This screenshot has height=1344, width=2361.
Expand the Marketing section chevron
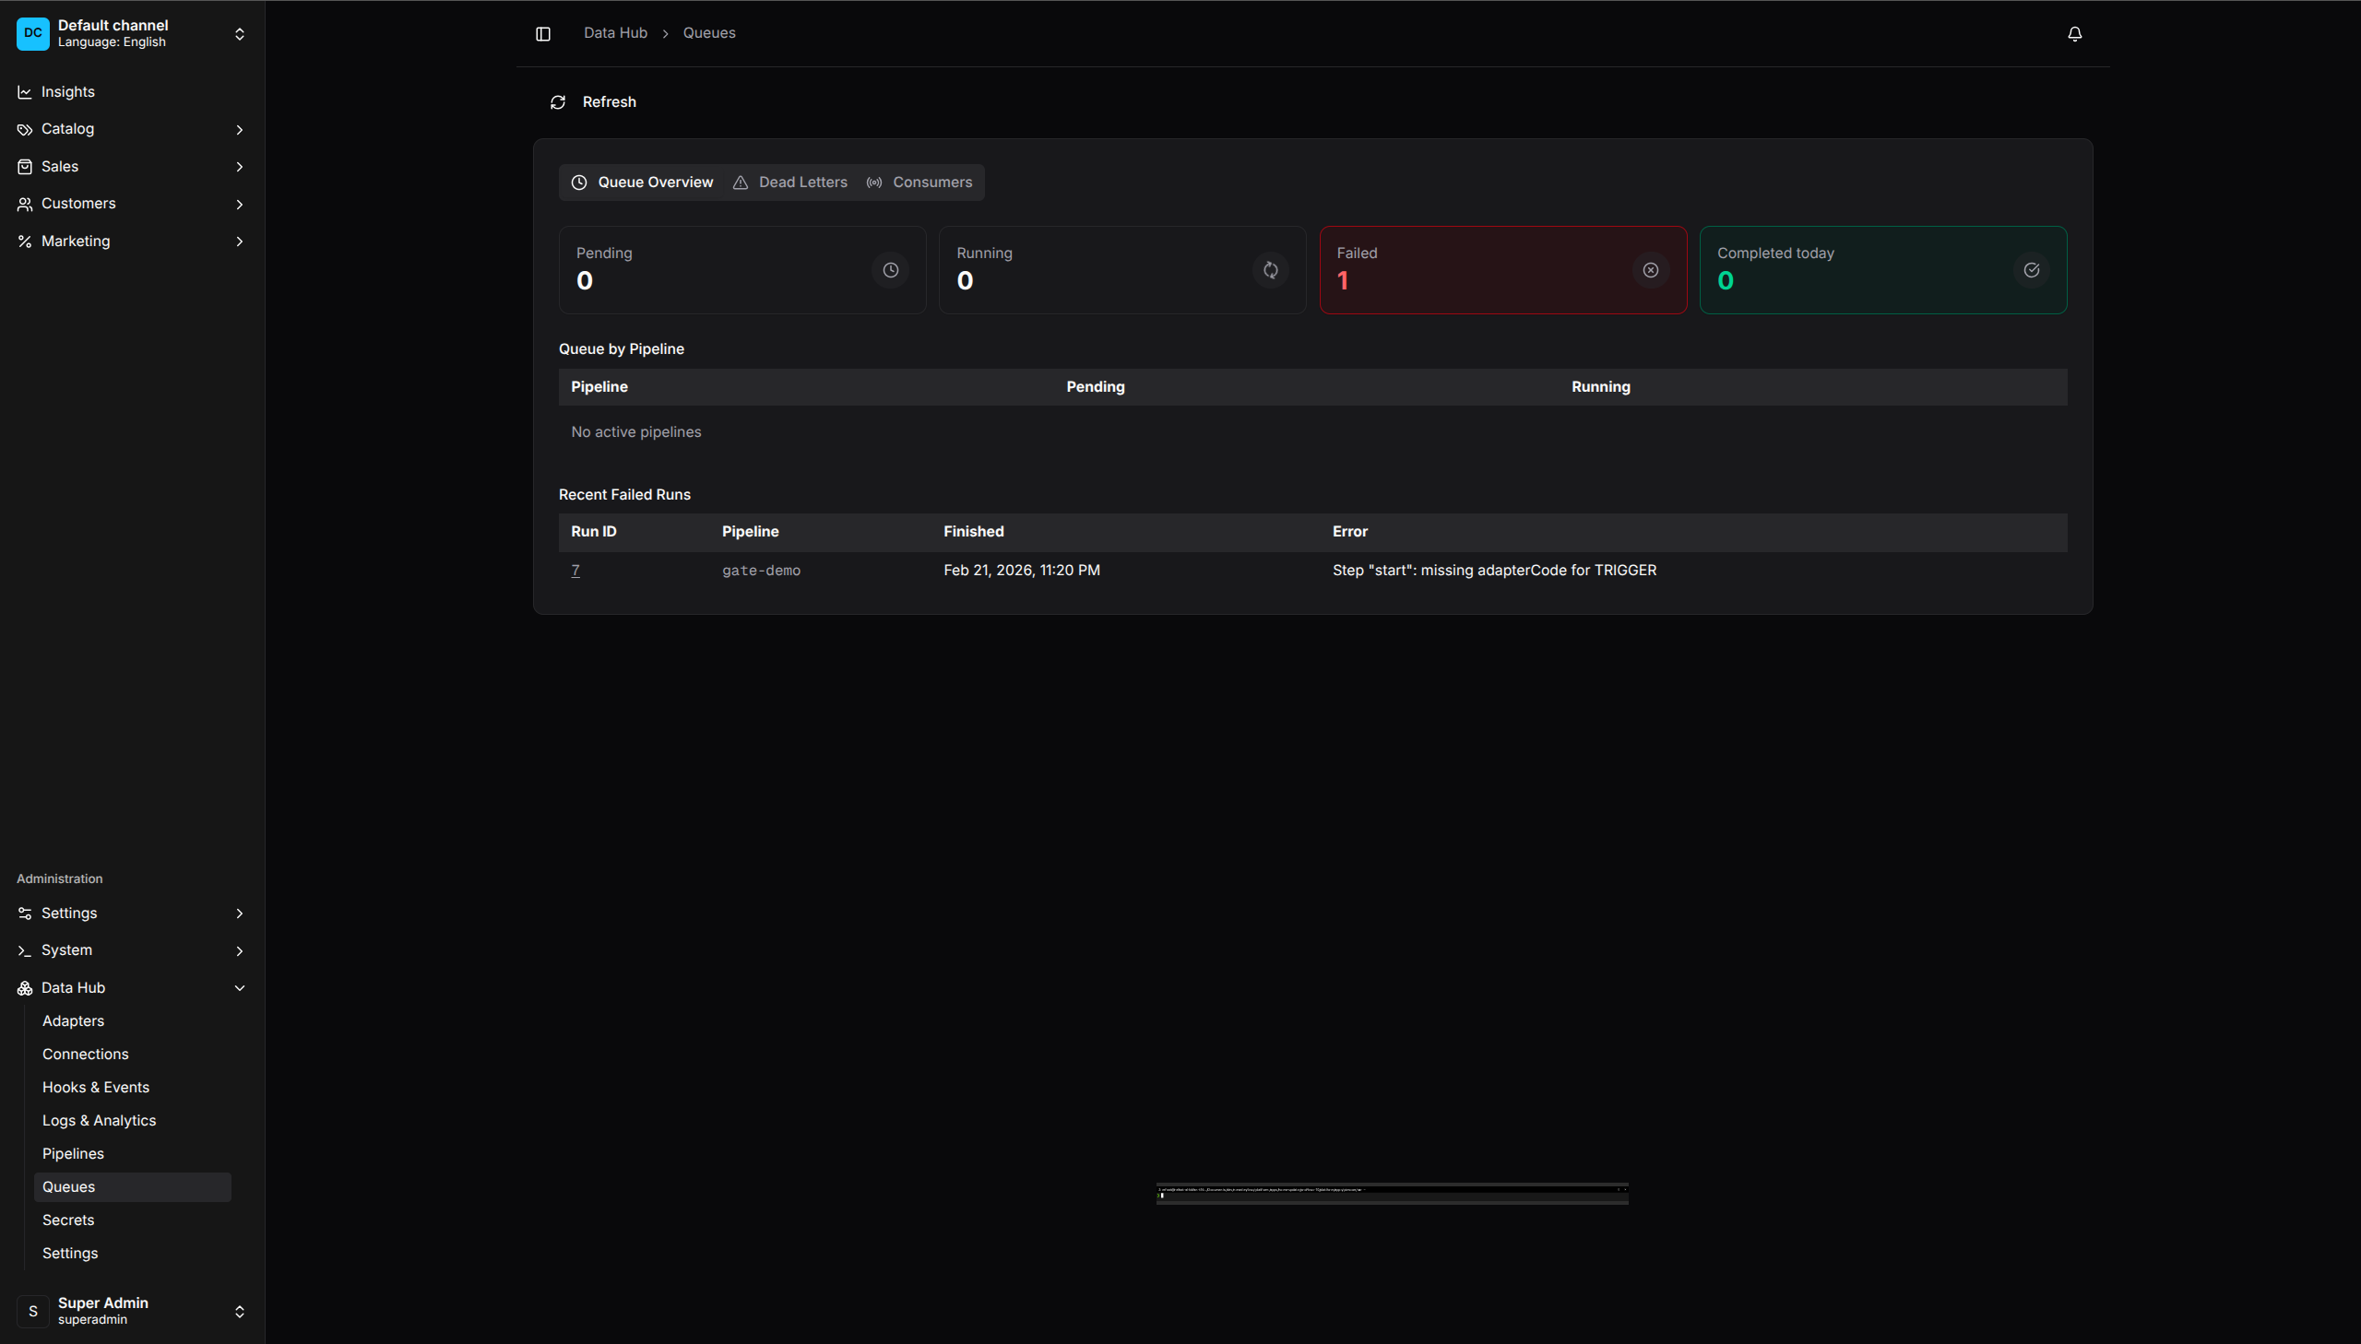(239, 242)
